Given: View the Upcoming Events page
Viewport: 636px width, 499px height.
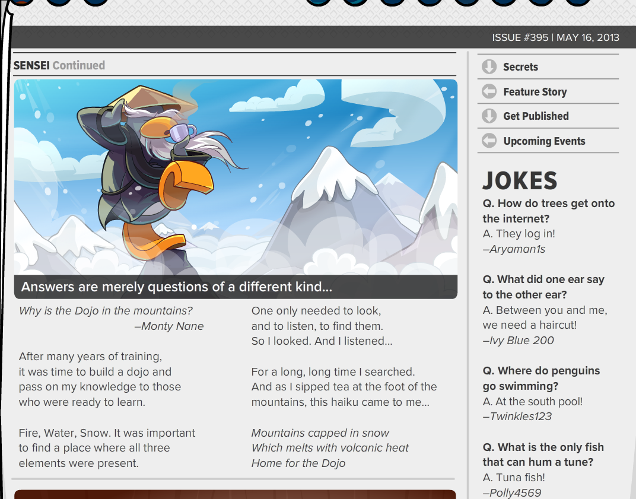Looking at the screenshot, I should click(x=548, y=141).
